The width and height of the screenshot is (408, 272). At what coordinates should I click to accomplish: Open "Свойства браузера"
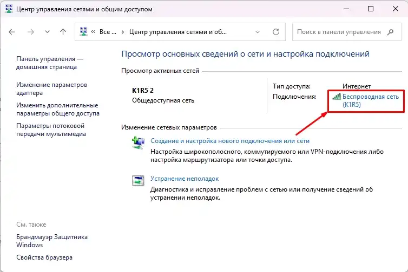[44, 257]
